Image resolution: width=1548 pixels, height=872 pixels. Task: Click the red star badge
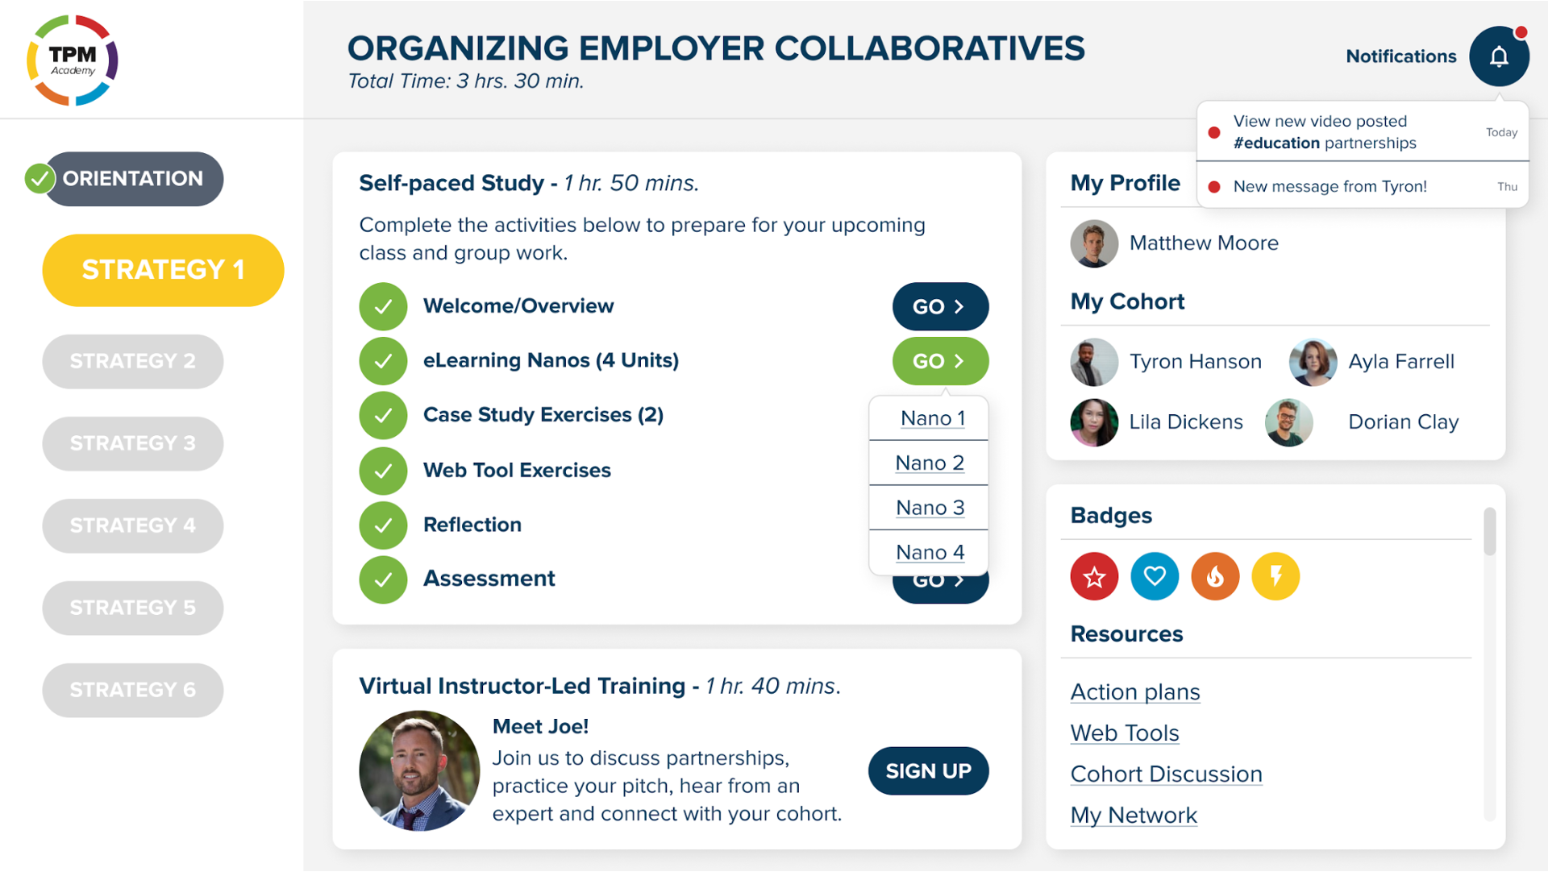pos(1094,576)
